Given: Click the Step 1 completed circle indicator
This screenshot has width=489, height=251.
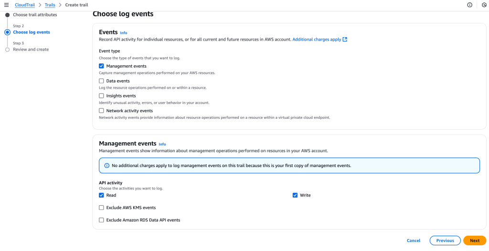Looking at the screenshot, I should 7,15.
